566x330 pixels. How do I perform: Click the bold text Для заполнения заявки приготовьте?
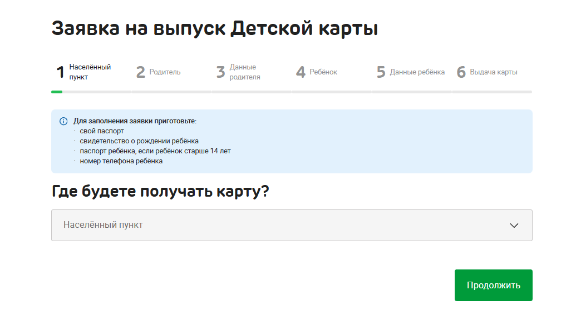[135, 121]
